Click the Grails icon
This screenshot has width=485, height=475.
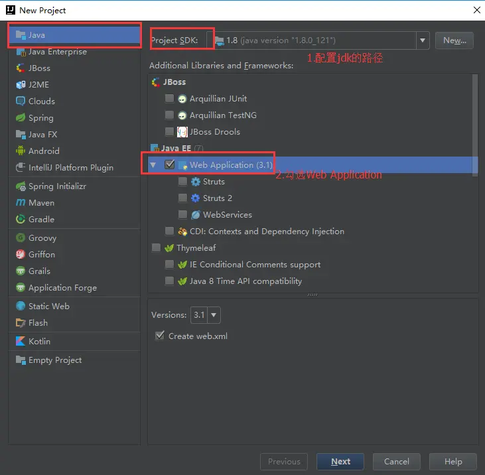click(x=21, y=271)
